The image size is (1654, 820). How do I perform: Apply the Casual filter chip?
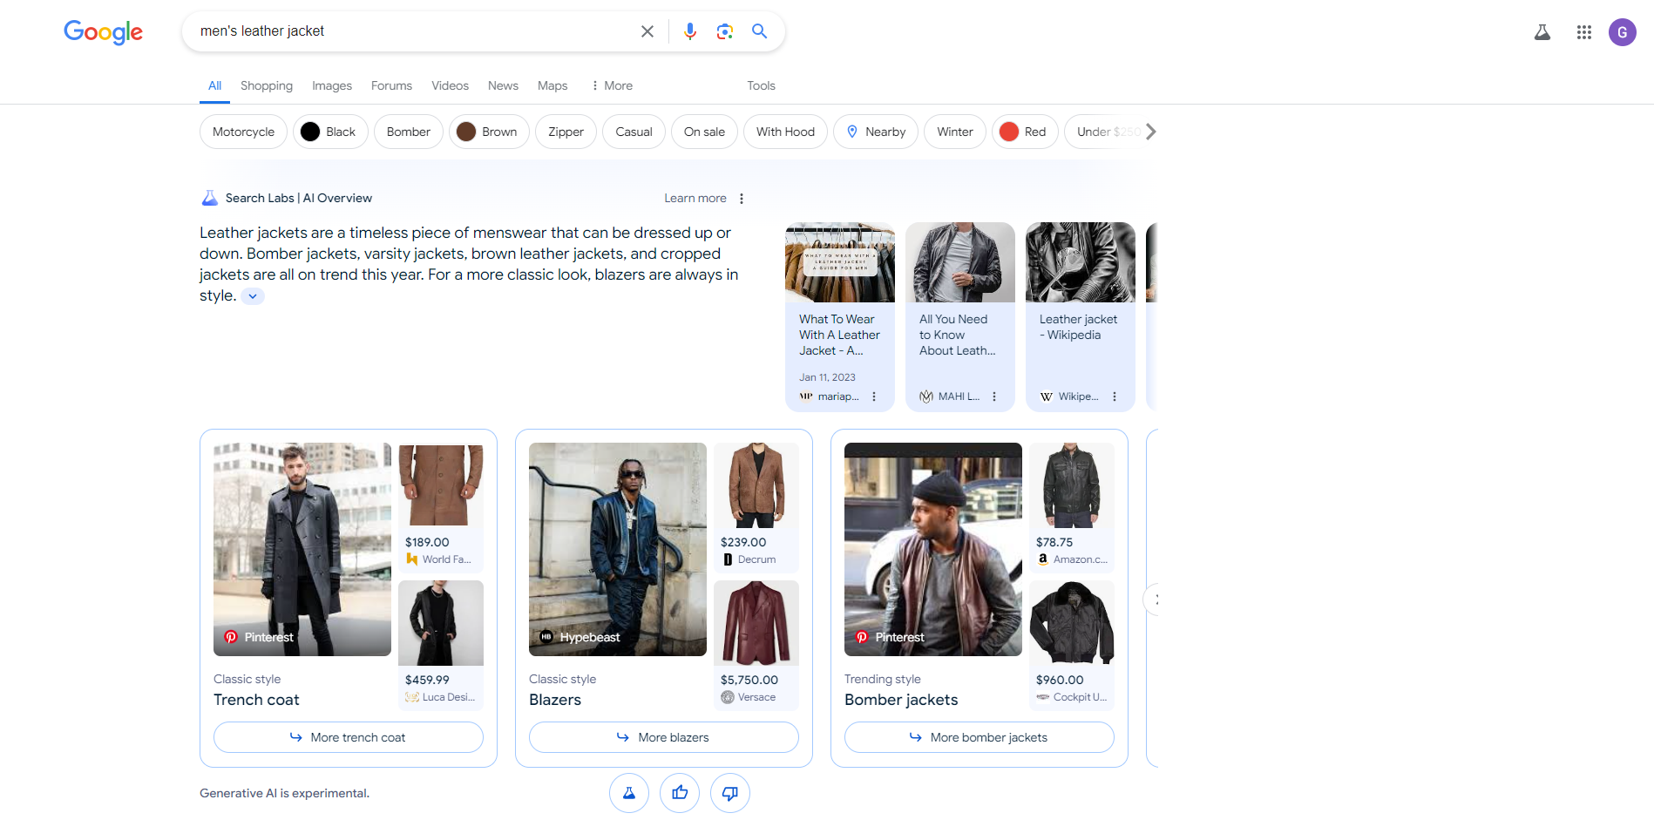pos(634,132)
